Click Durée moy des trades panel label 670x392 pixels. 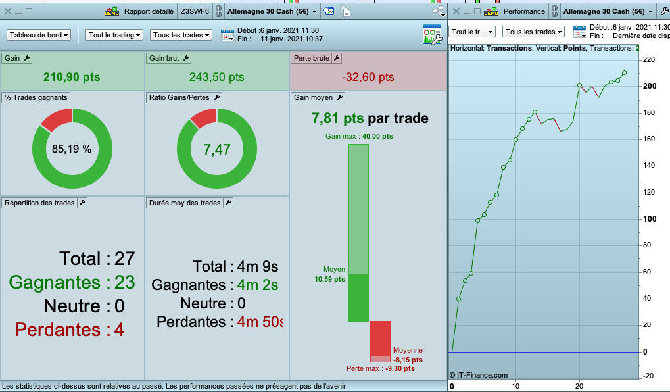[185, 203]
